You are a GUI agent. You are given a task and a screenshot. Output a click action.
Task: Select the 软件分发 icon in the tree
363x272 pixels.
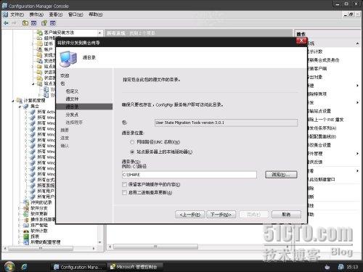click(x=26, y=208)
